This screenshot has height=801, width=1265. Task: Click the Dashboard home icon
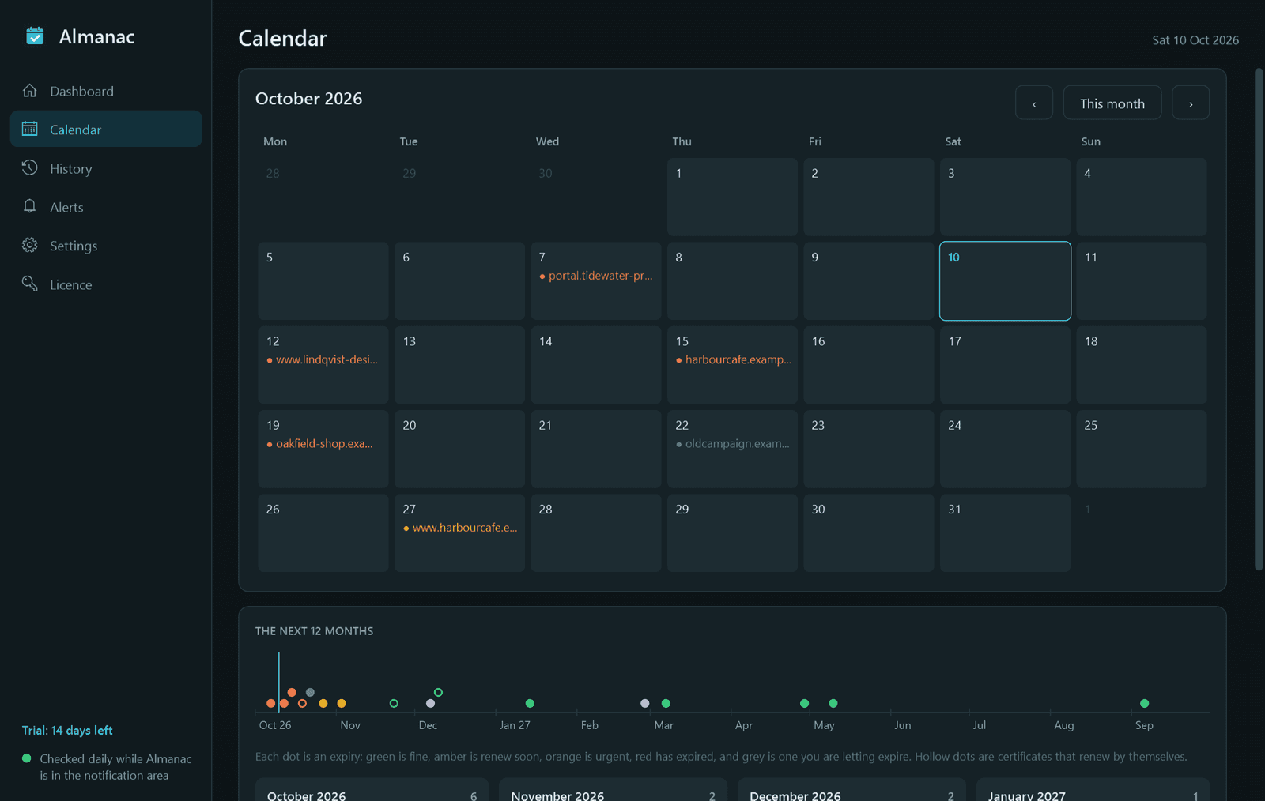(x=30, y=91)
